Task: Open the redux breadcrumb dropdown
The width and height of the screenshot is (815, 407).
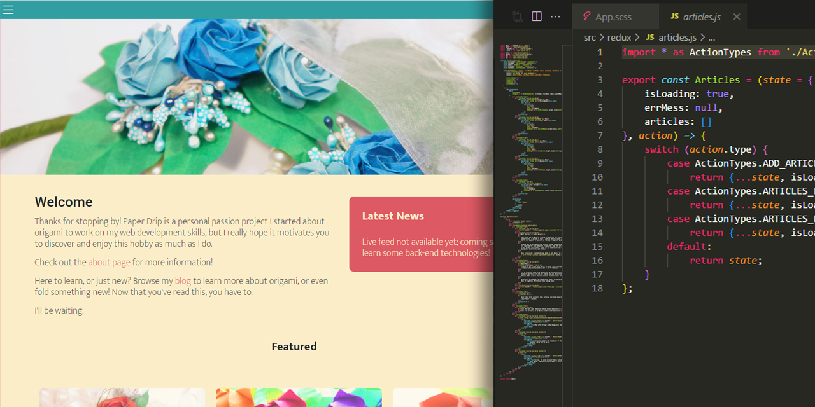Action: (619, 38)
